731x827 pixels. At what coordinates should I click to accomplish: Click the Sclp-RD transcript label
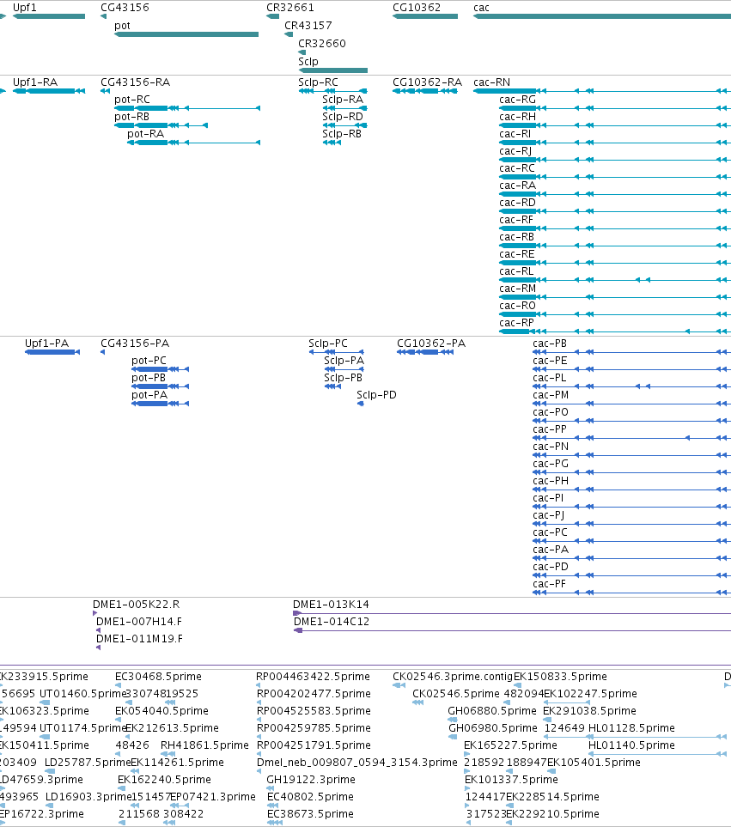343,117
